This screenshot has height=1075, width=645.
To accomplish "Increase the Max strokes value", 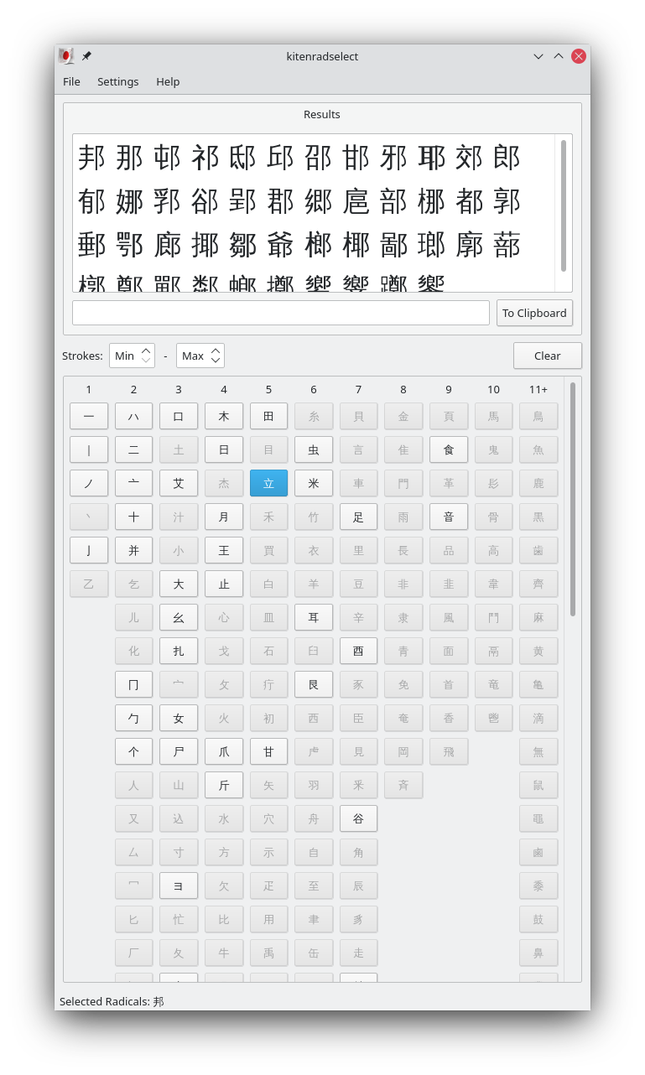I will pyautogui.click(x=216, y=351).
